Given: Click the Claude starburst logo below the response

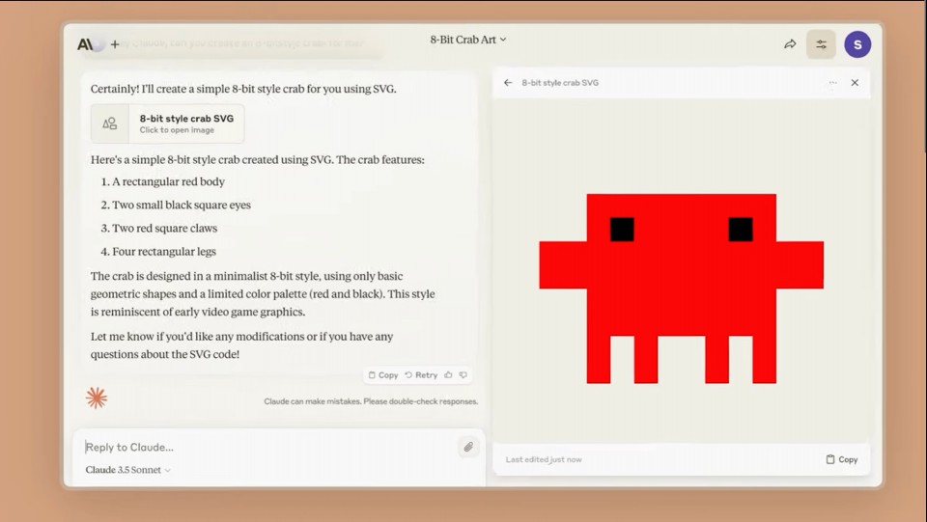Looking at the screenshot, I should [96, 397].
